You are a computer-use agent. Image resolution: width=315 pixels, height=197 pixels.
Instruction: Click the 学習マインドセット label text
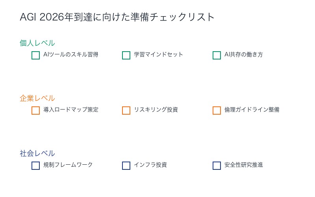click(158, 55)
